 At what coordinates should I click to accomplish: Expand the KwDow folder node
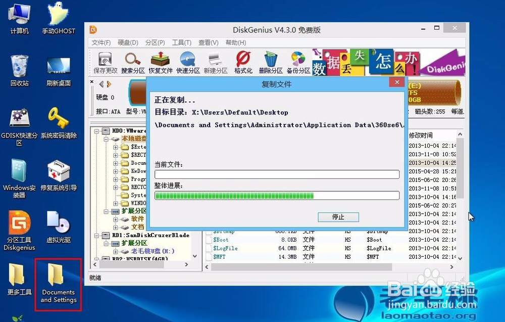tap(116, 171)
